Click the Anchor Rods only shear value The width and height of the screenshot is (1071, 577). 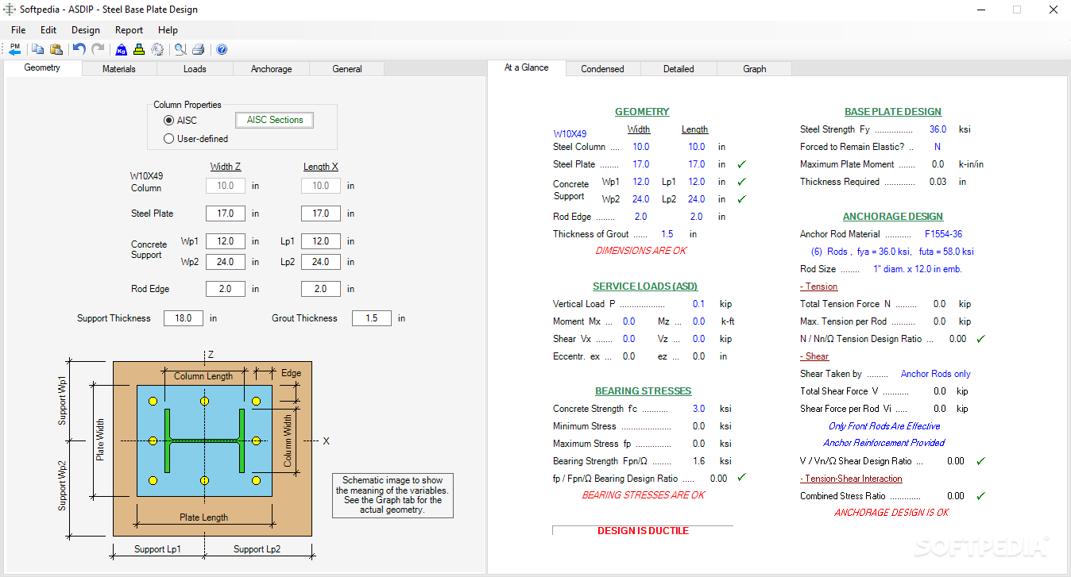click(x=935, y=374)
